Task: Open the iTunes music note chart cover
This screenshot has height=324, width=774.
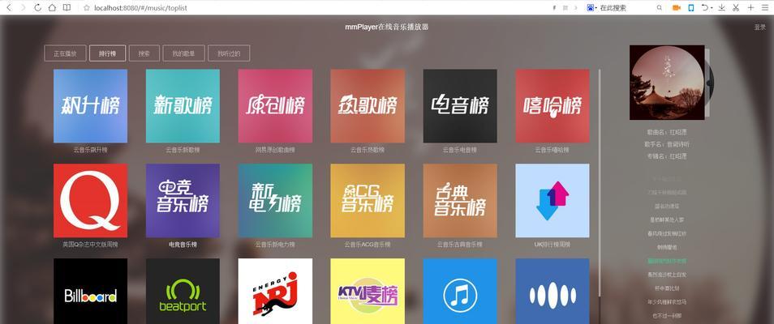Action: [x=460, y=291]
